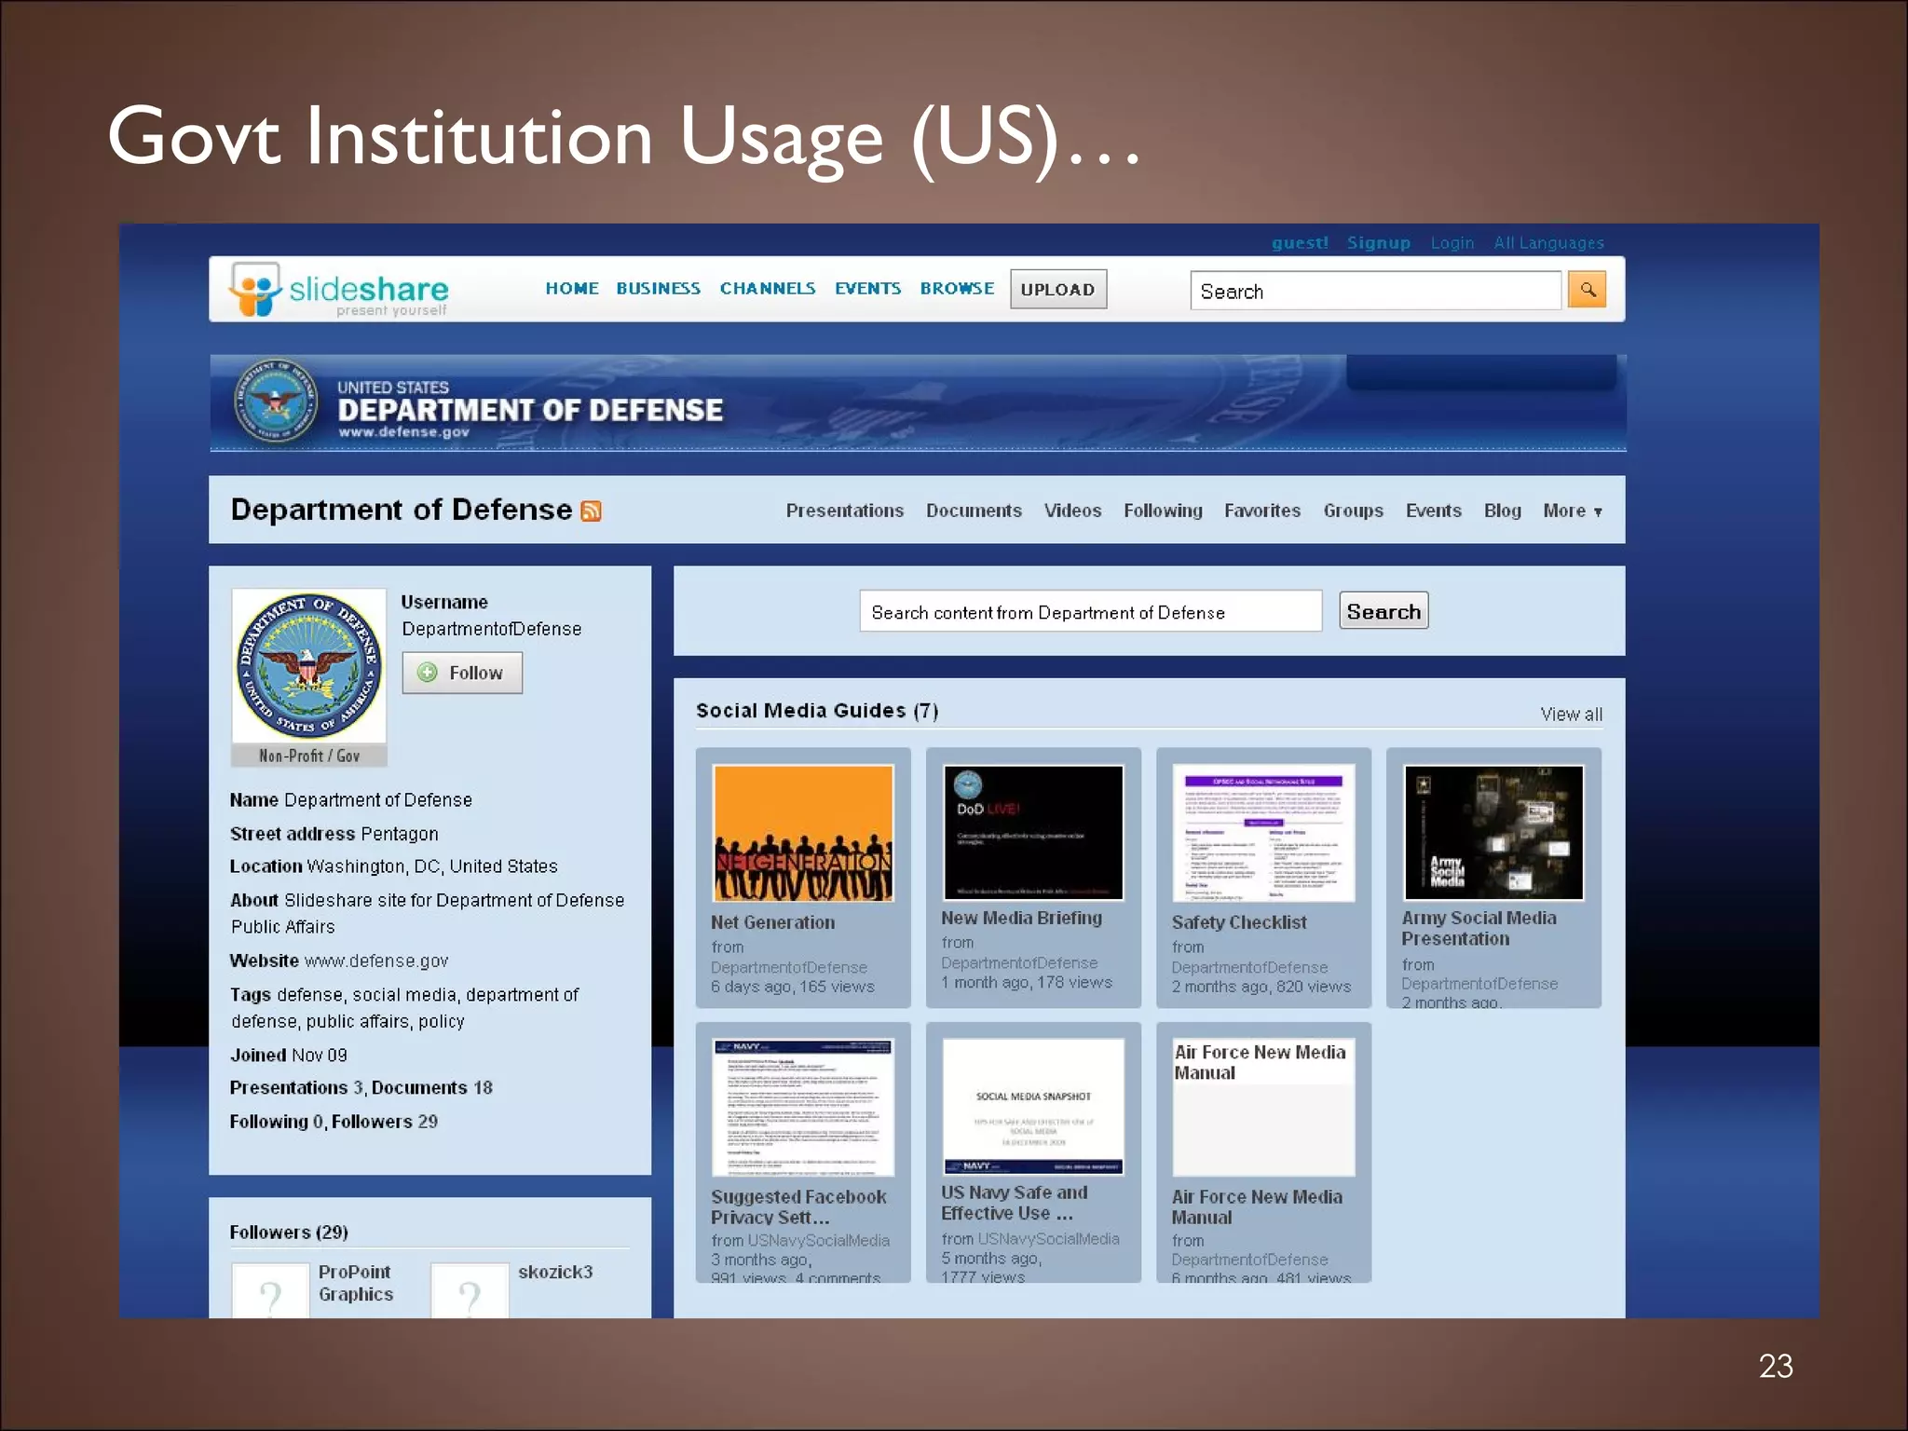1908x1431 pixels.
Task: Go to CHANNELS in the top navigation
Action: (767, 289)
